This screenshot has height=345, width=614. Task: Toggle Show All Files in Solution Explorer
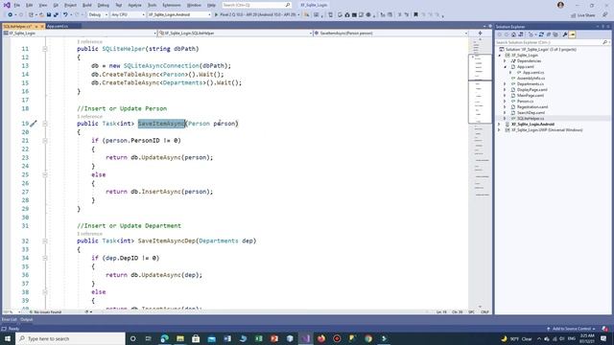coord(555,34)
